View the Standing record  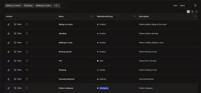click(18, 33)
